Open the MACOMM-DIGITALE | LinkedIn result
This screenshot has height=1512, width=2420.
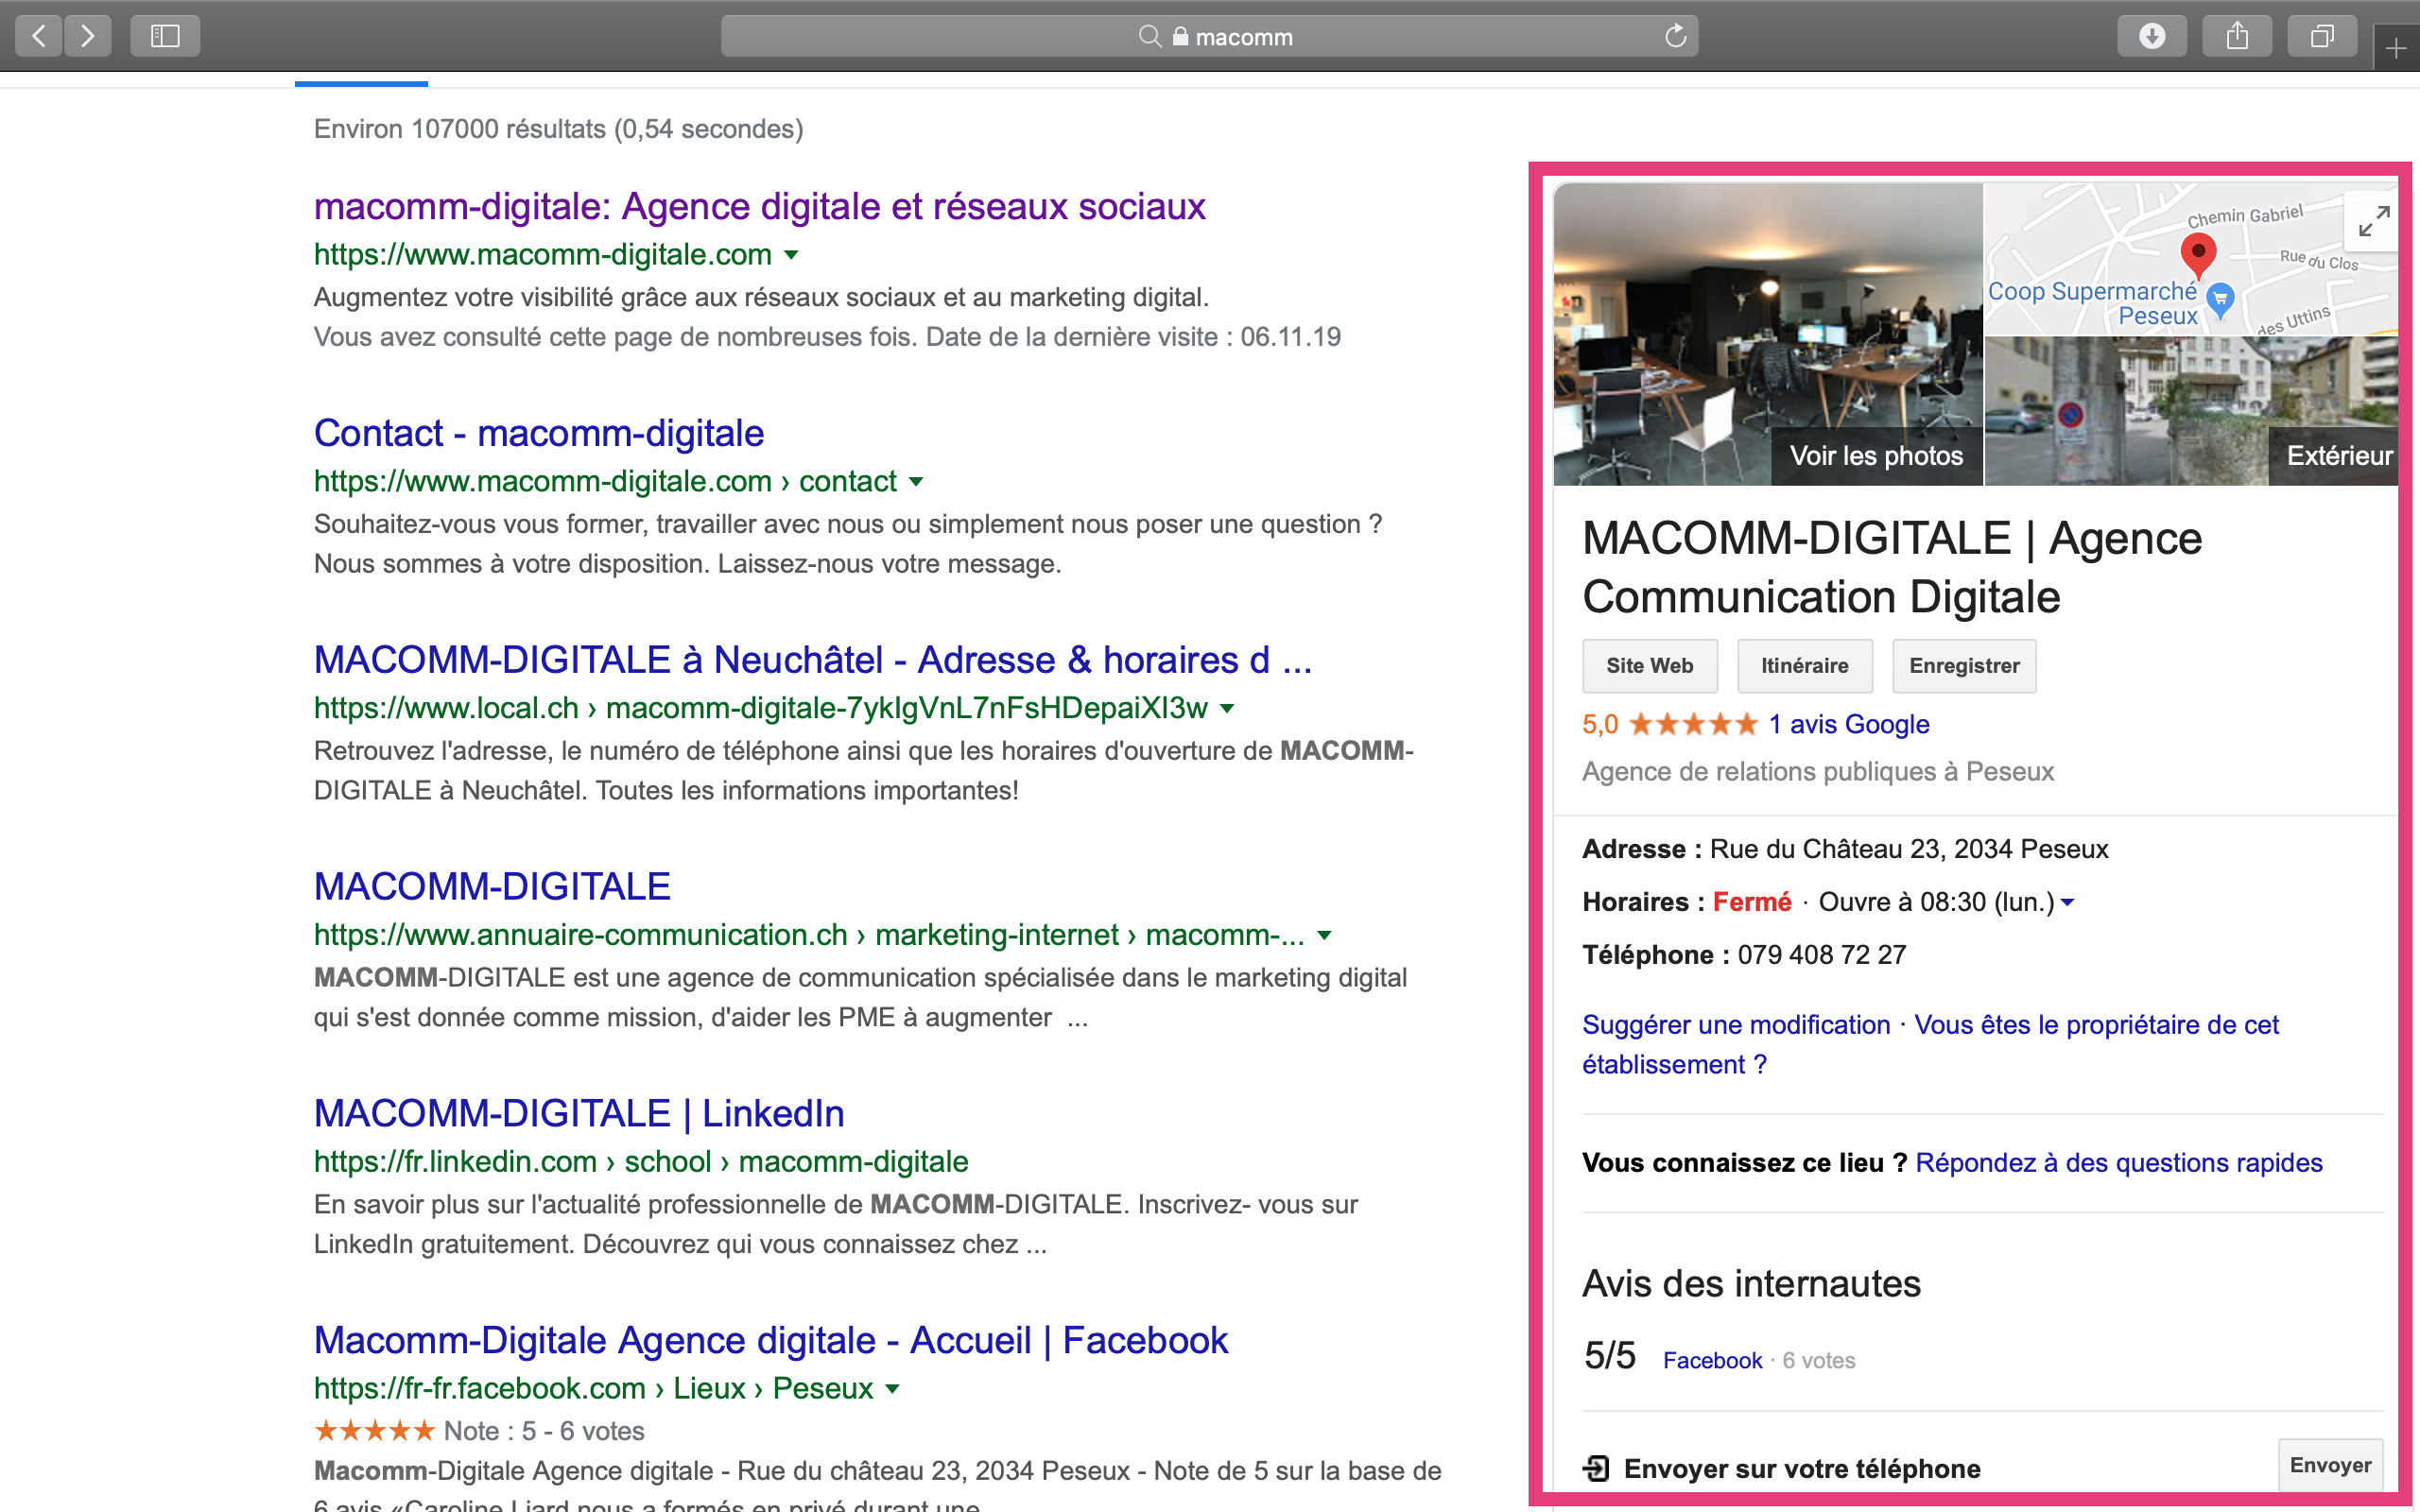579,1113
